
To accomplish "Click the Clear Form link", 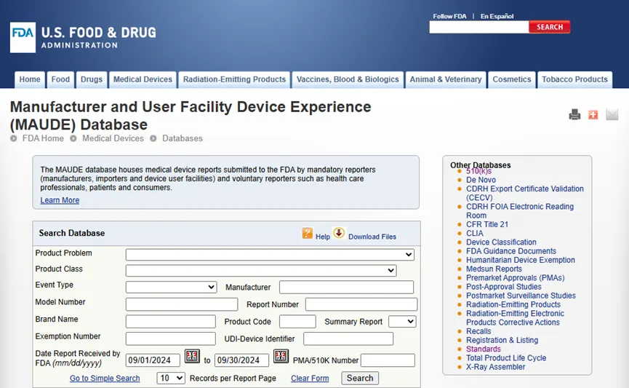I will [310, 379].
